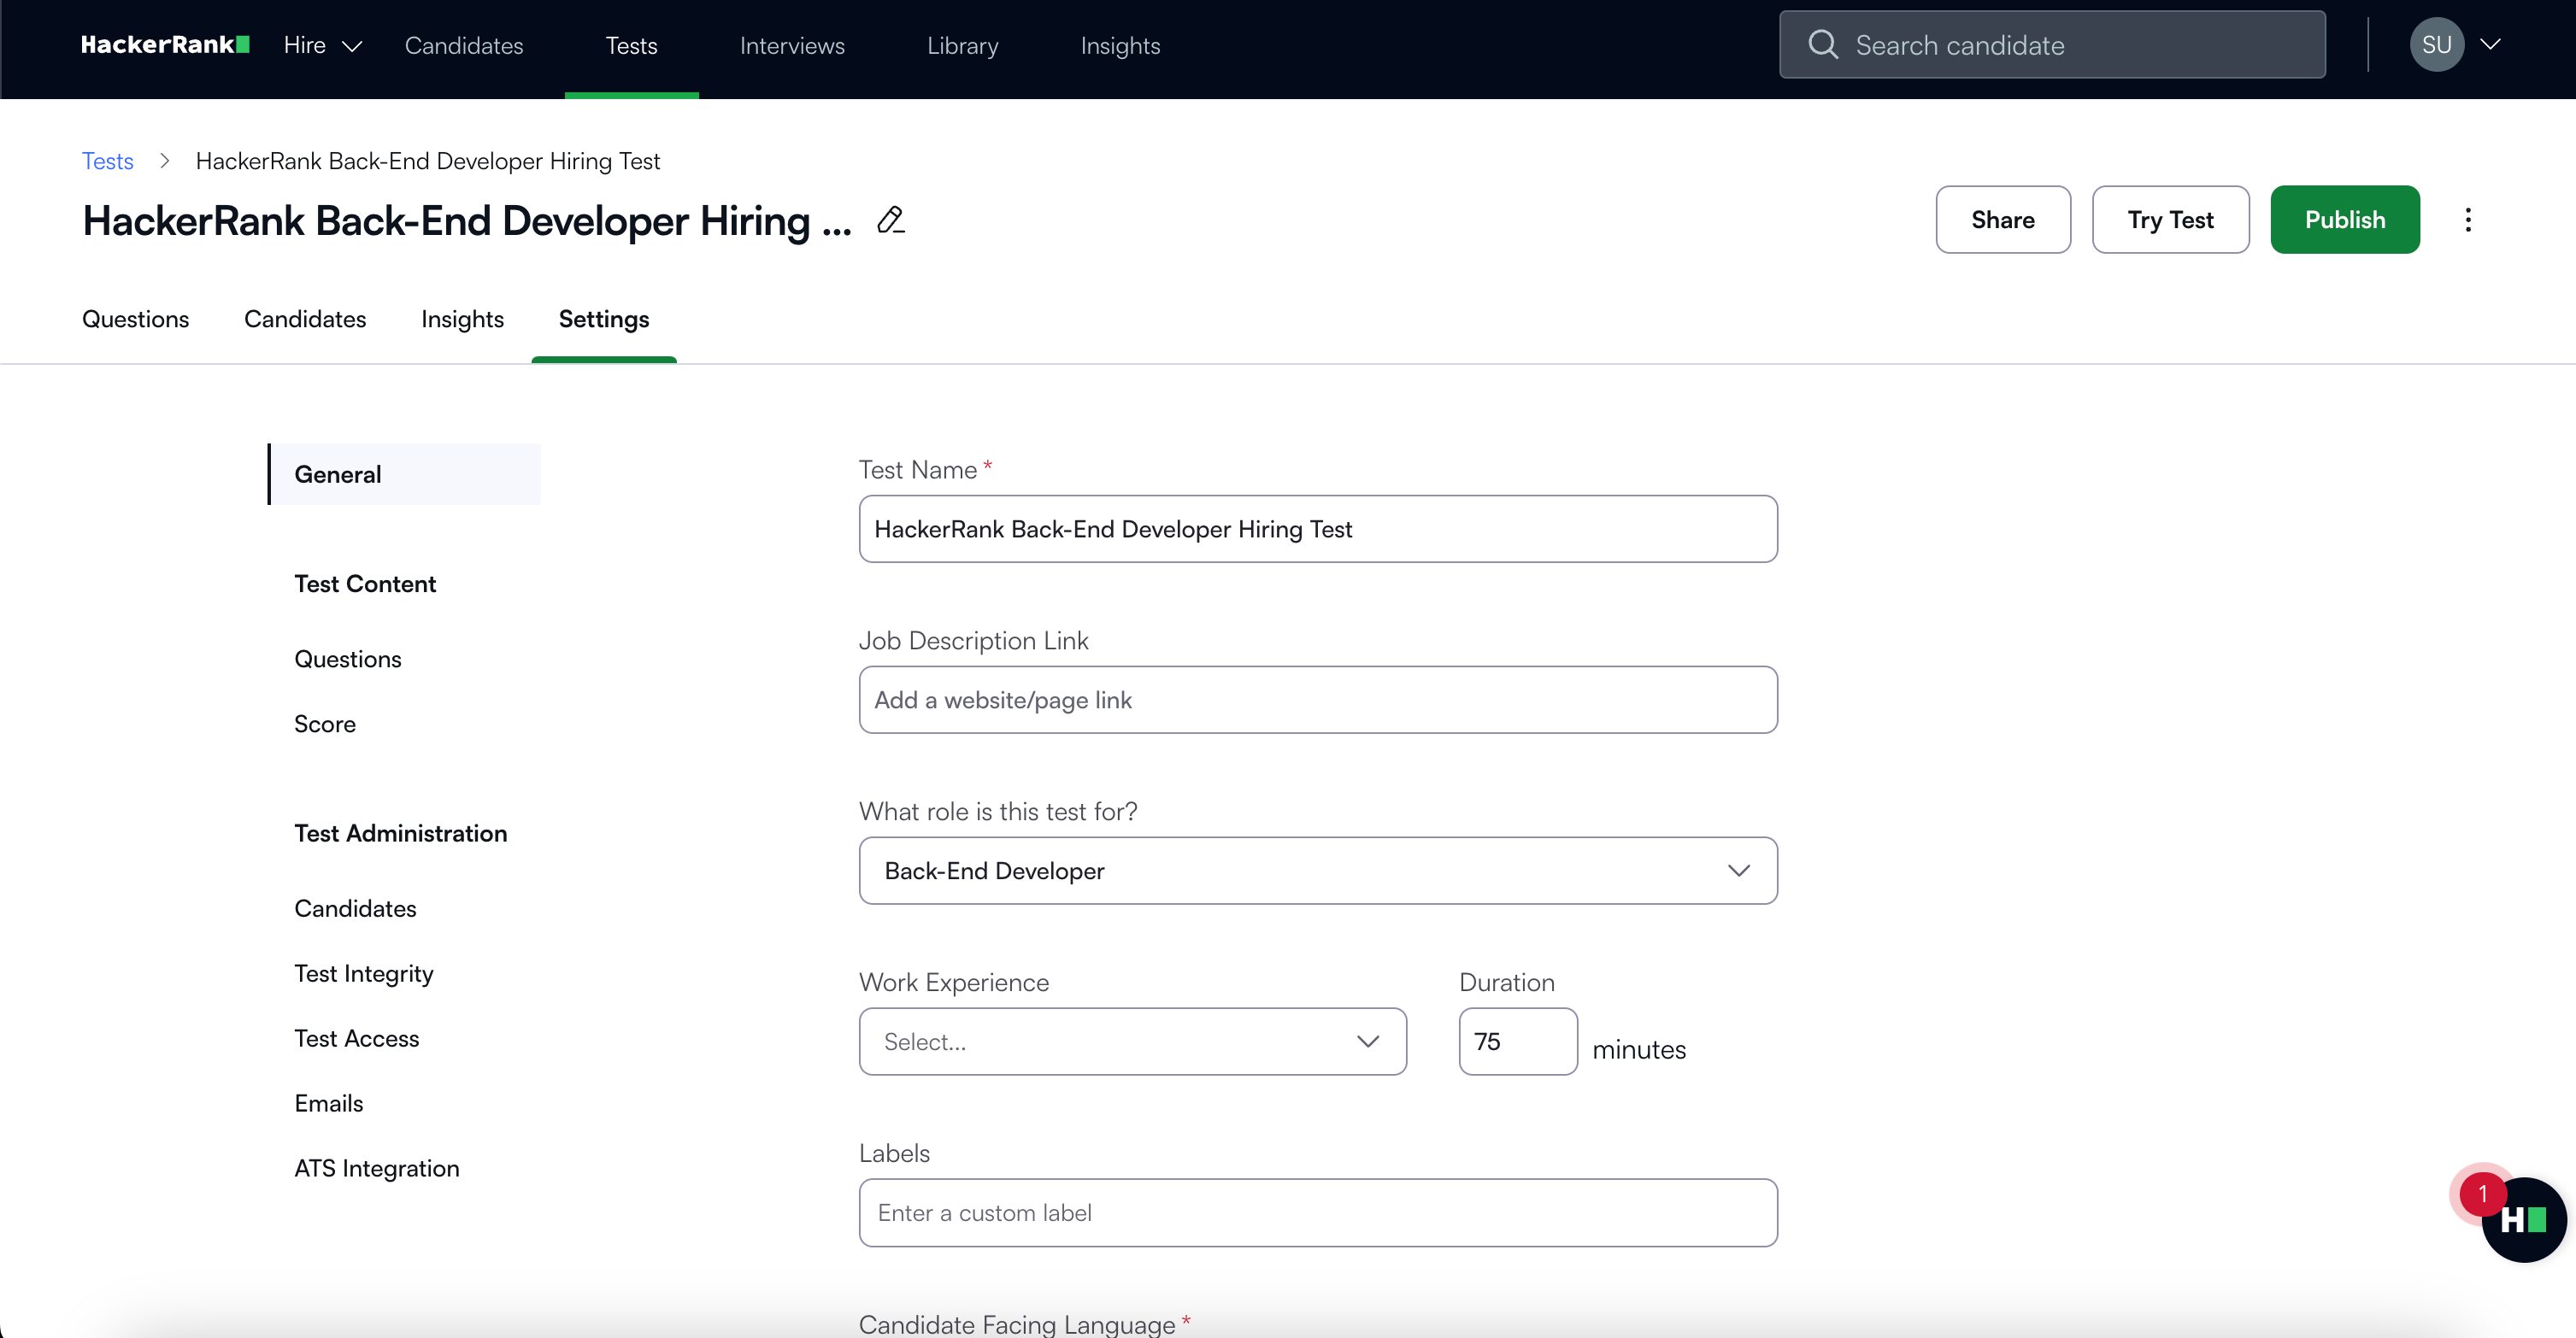Open the Work Experience select dropdown
Viewport: 2576px width, 1338px height.
coord(1132,1042)
